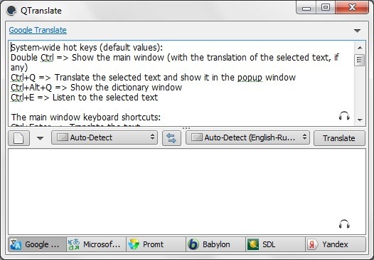Click the source text scrollbar thumb
Image resolution: width=374 pixels, height=260 pixels.
[360, 61]
